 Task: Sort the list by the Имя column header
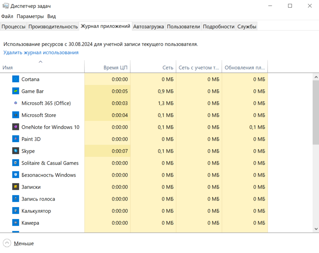click(x=7, y=67)
